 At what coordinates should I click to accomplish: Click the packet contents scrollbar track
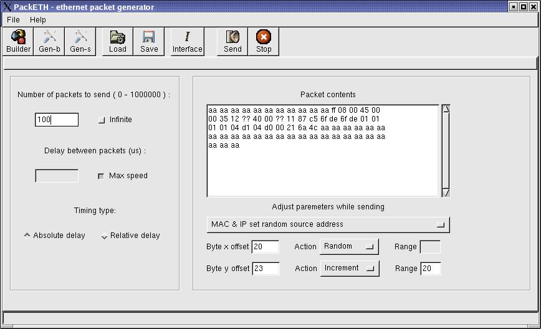(x=446, y=151)
